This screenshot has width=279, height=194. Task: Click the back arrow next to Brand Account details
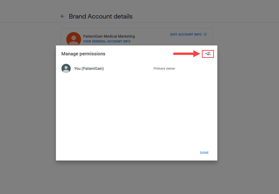(x=62, y=16)
